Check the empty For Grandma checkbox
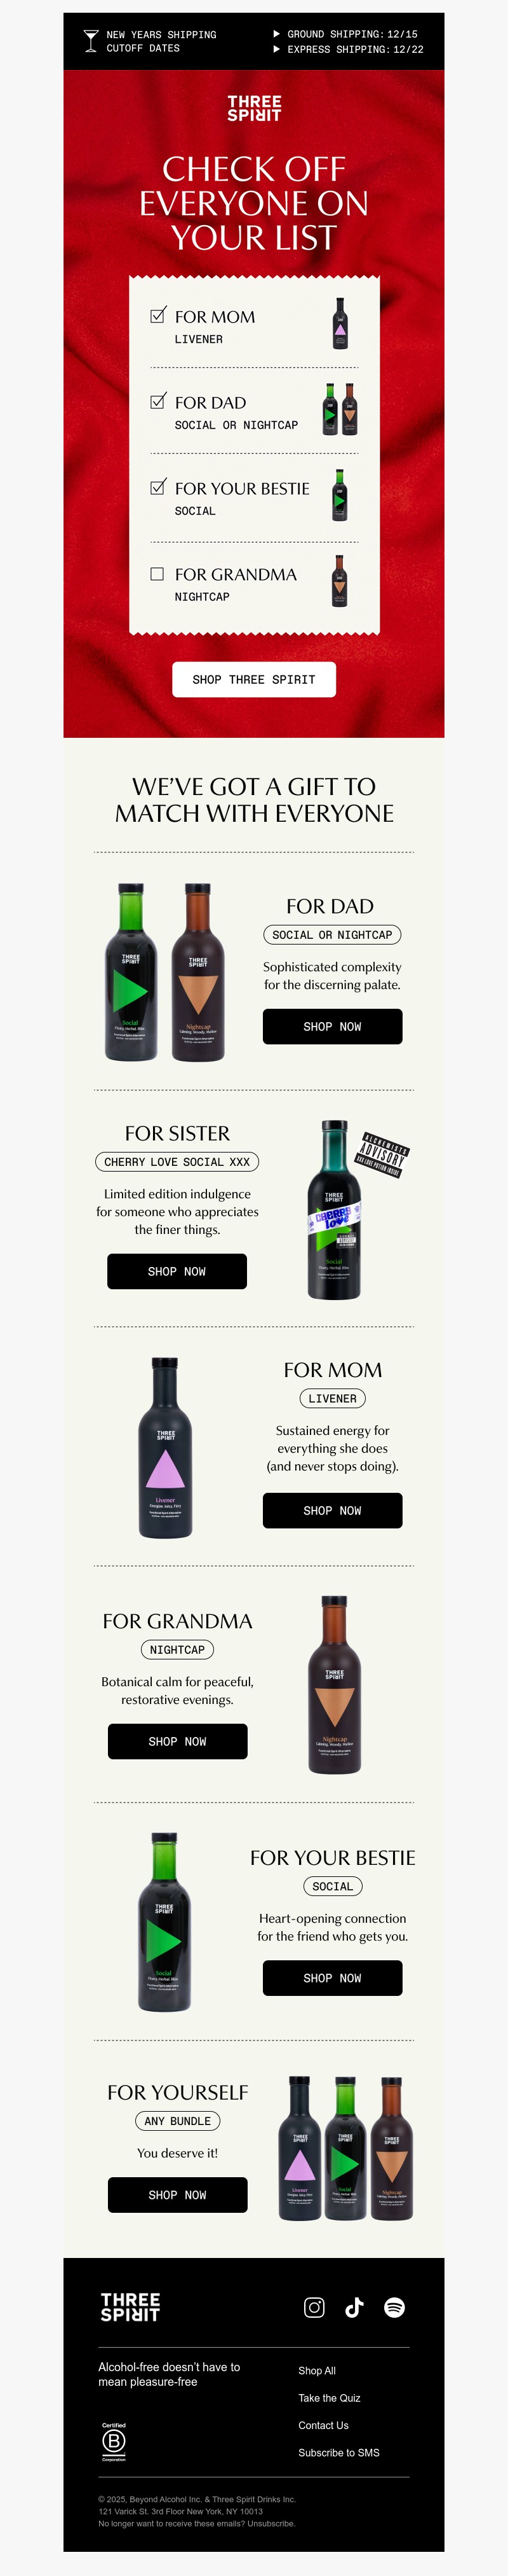The height and width of the screenshot is (2576, 508). [157, 574]
